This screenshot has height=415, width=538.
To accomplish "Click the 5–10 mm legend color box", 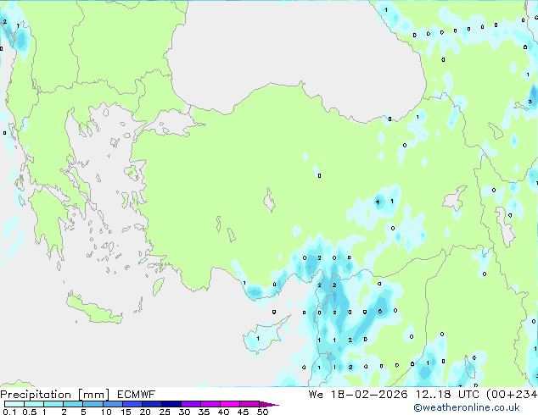I will [x=92, y=404].
